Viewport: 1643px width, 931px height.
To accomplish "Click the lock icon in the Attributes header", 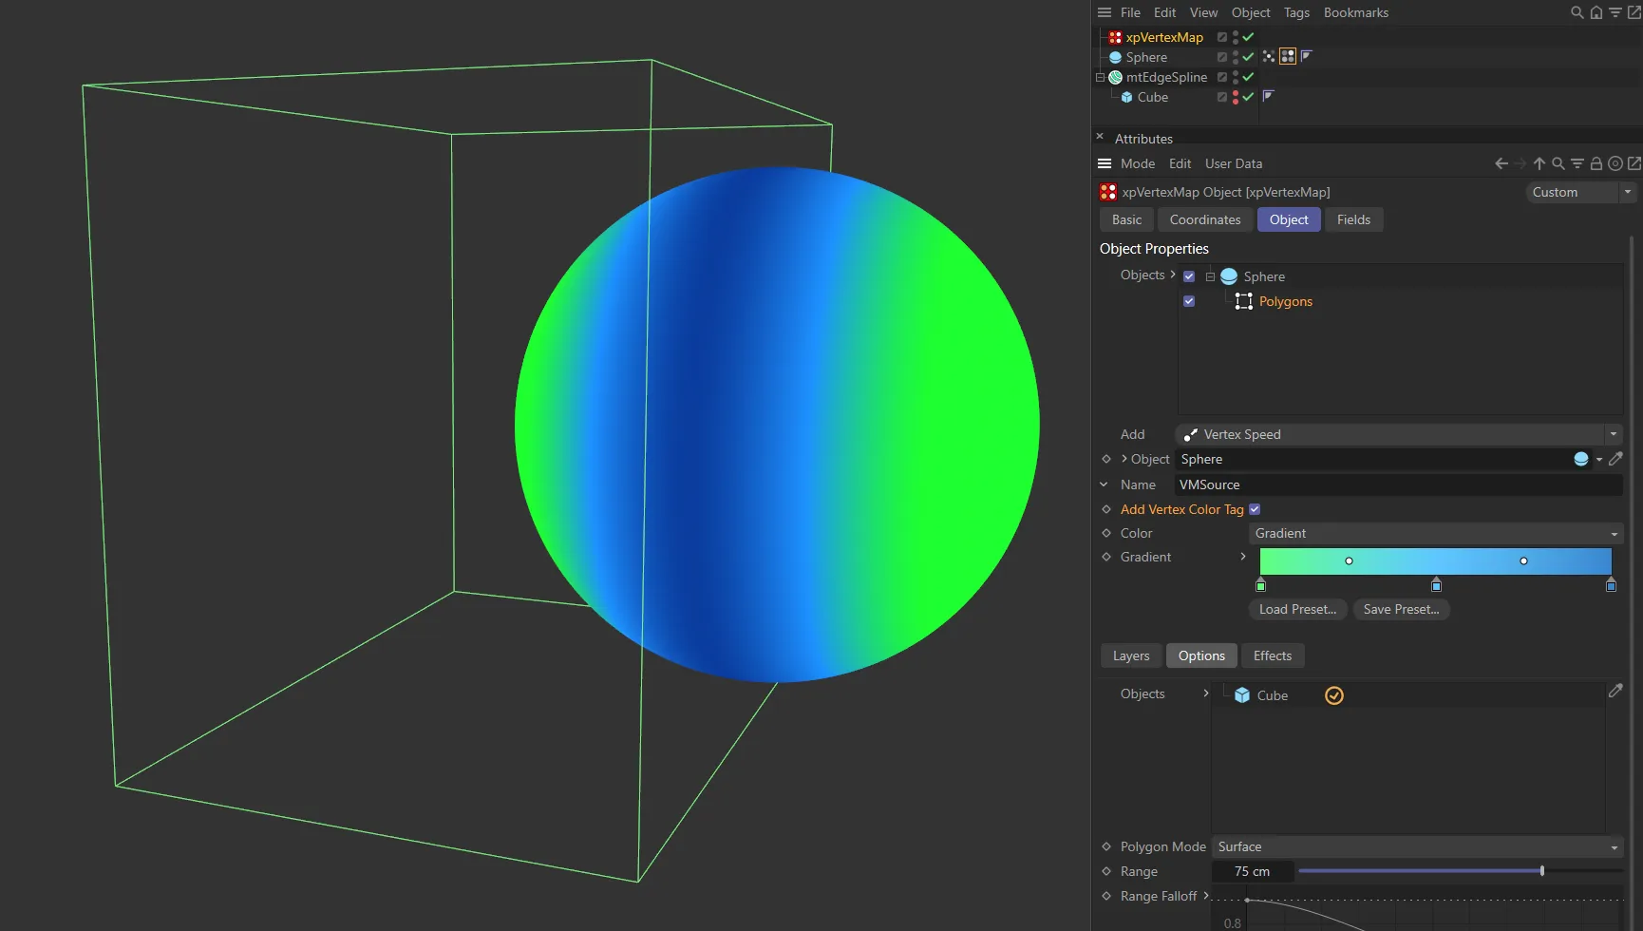I will [x=1596, y=163].
